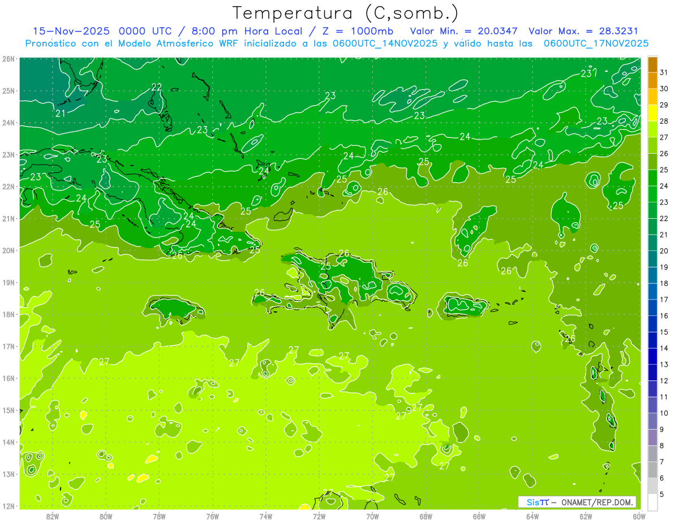
Task: Click color bar label '31'
Action: coord(664,72)
